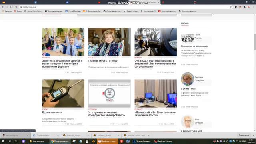
Task: Open podcast «Ленинский, 42»: План спасения экономики
Action: point(155,114)
